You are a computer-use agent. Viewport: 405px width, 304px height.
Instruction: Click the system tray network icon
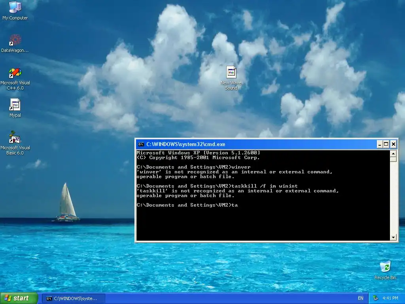pyautogui.click(x=376, y=298)
